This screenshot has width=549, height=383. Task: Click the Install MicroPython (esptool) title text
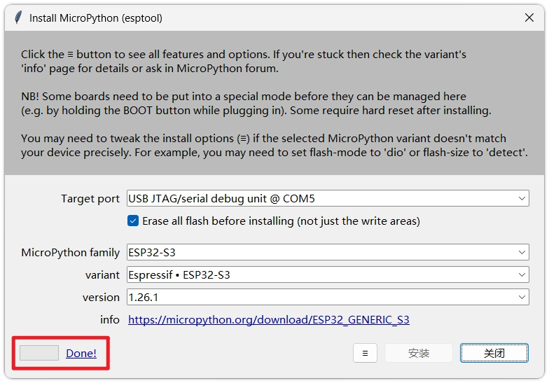[96, 18]
